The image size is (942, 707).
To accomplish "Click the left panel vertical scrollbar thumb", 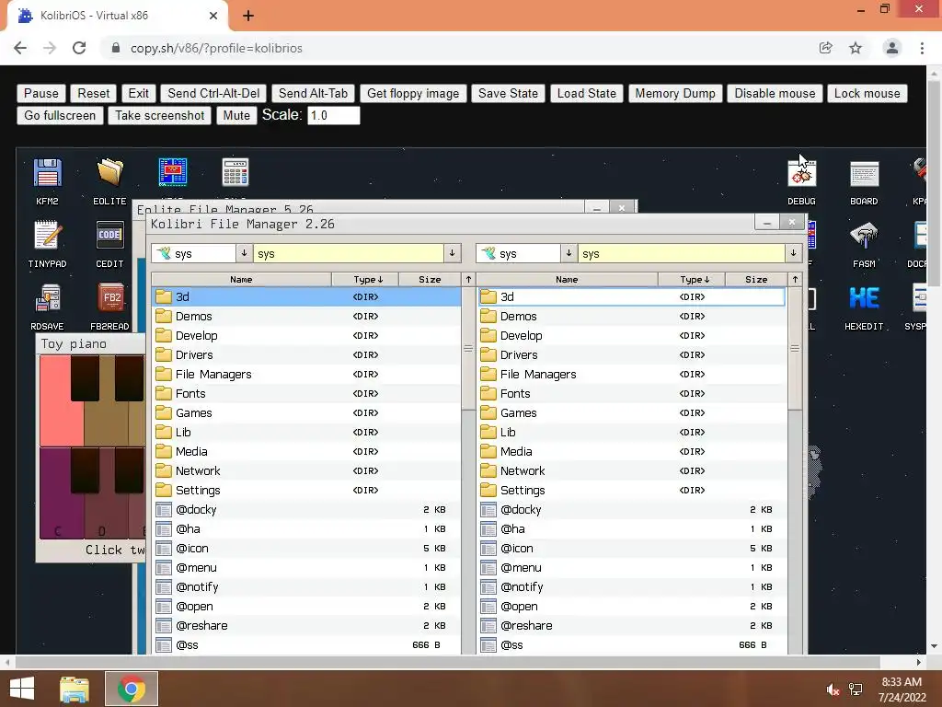I will tap(468, 349).
